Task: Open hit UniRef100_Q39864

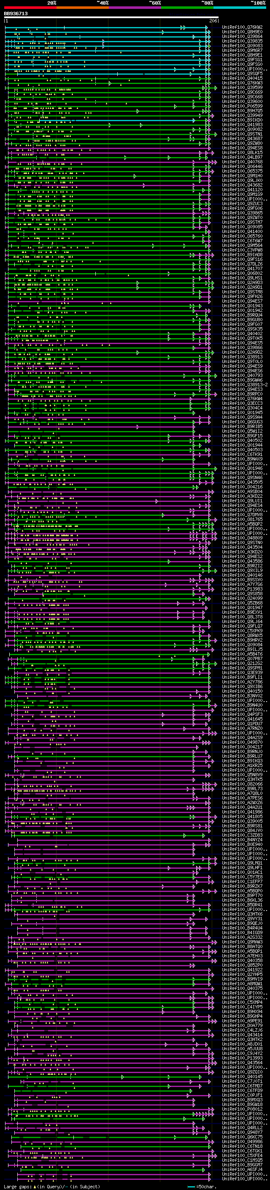Action: click(x=242, y=36)
